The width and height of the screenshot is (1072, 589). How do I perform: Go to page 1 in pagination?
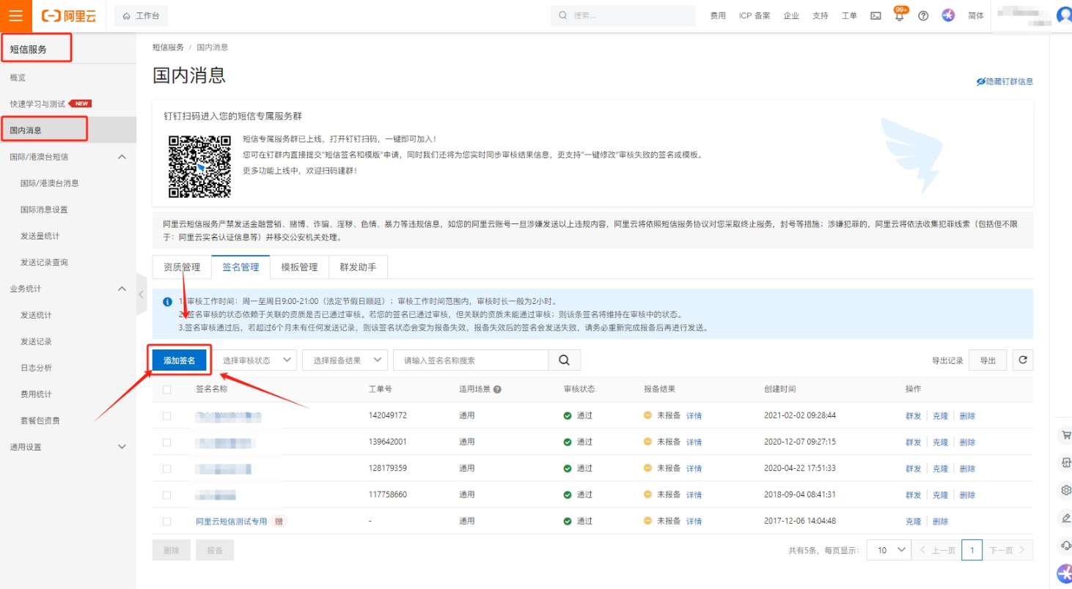point(972,550)
